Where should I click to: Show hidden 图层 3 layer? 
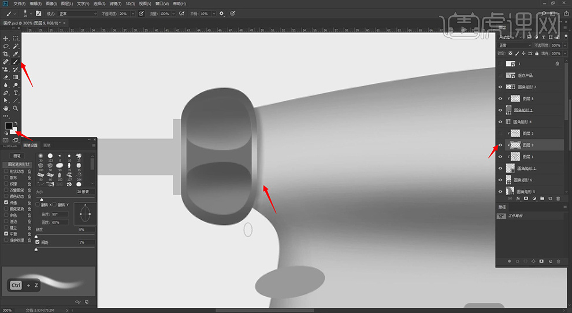coord(500,133)
